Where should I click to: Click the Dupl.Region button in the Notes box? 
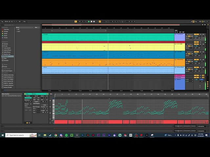tap(36, 103)
